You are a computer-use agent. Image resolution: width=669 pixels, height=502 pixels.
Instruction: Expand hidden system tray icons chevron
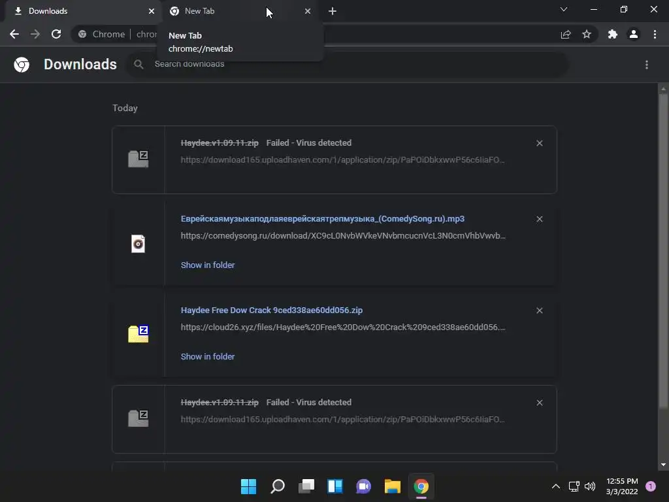pos(556,486)
